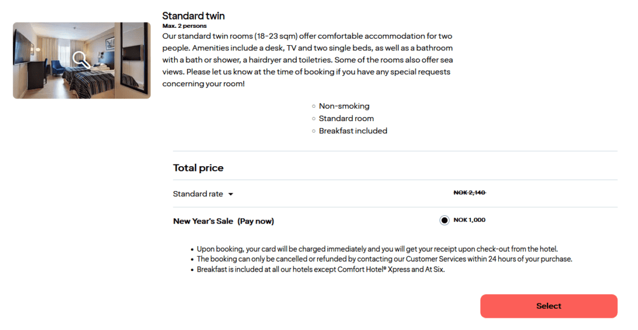Expand the Standard rate dropdown arrow
This screenshot has height=330, width=638.
click(x=231, y=195)
